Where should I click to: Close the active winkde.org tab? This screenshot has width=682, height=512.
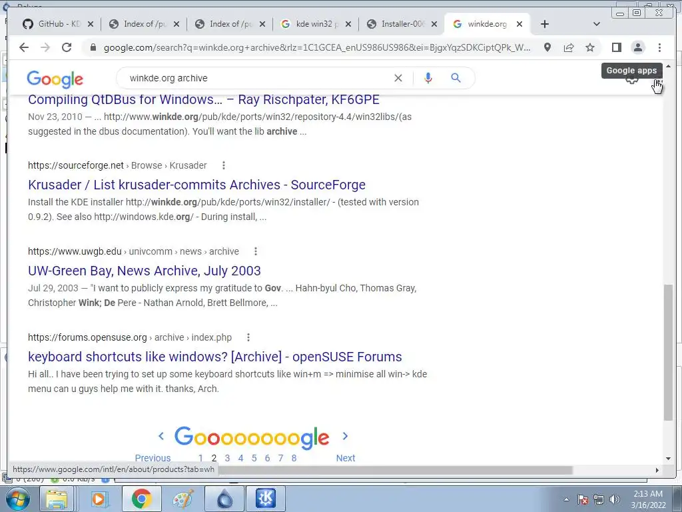pos(519,25)
